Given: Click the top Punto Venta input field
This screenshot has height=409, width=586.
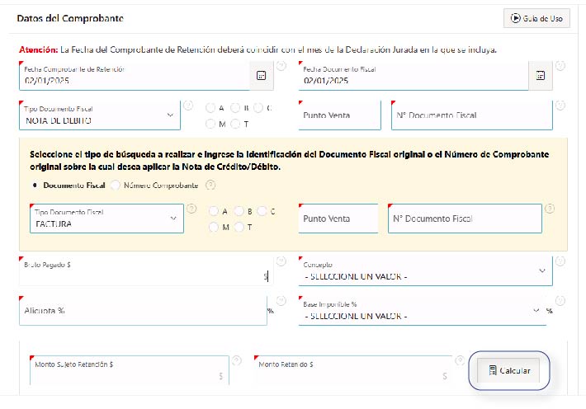Looking at the screenshot, I should (339, 115).
